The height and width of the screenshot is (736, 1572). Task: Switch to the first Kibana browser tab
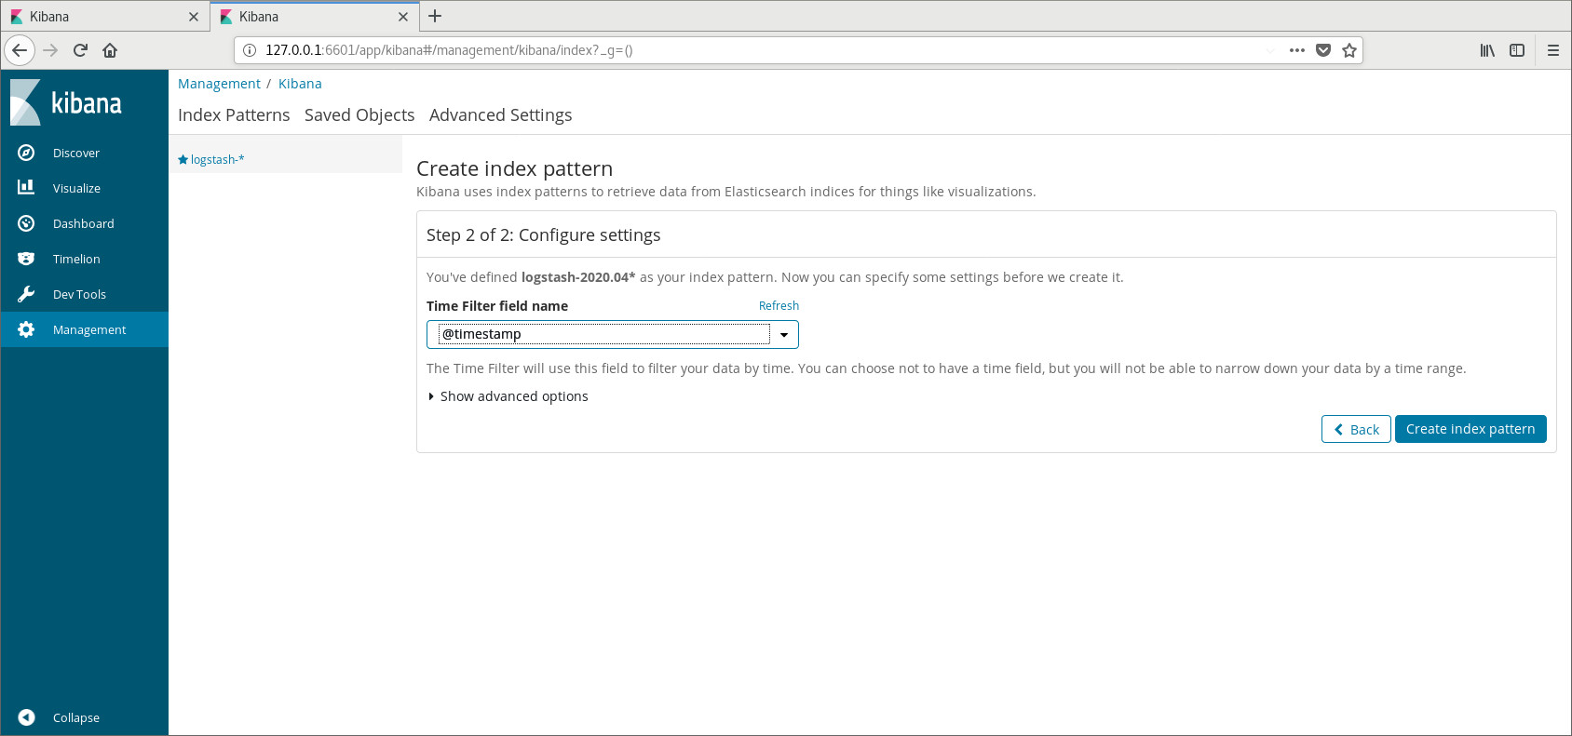(x=104, y=17)
